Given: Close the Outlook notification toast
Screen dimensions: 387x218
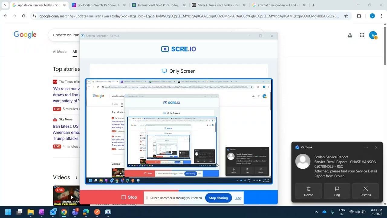Looking at the screenshot, I should click(x=376, y=147).
